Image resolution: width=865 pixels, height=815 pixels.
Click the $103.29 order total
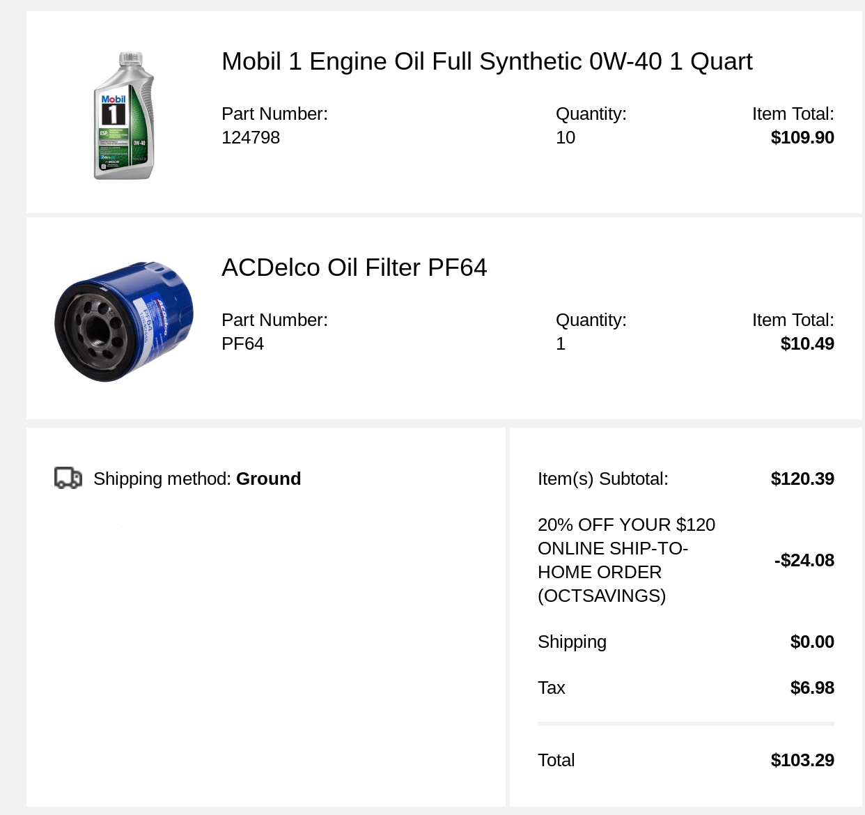[x=802, y=760]
